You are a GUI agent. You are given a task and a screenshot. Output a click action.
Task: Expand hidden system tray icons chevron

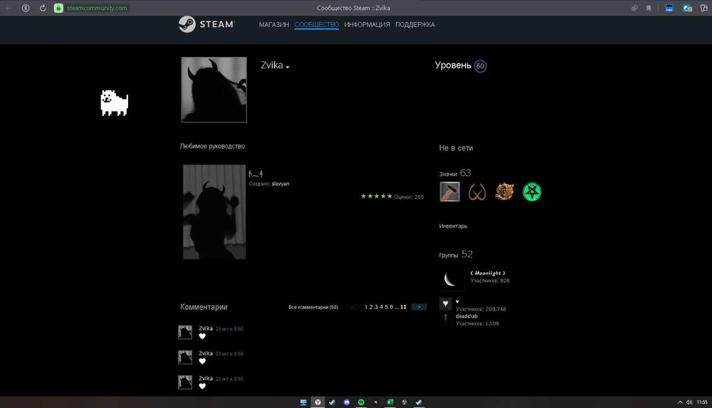(680, 402)
